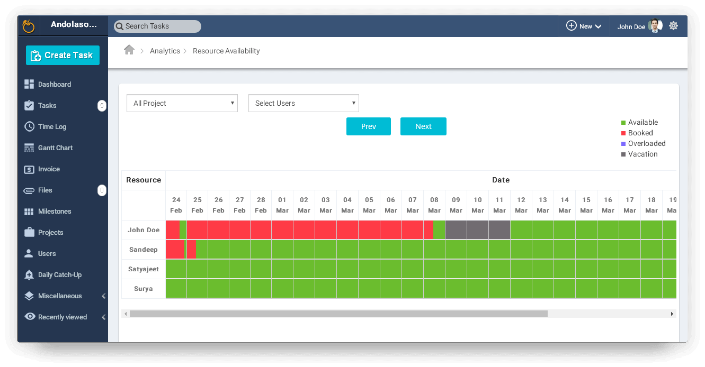Click in the Search Tasks field

158,26
